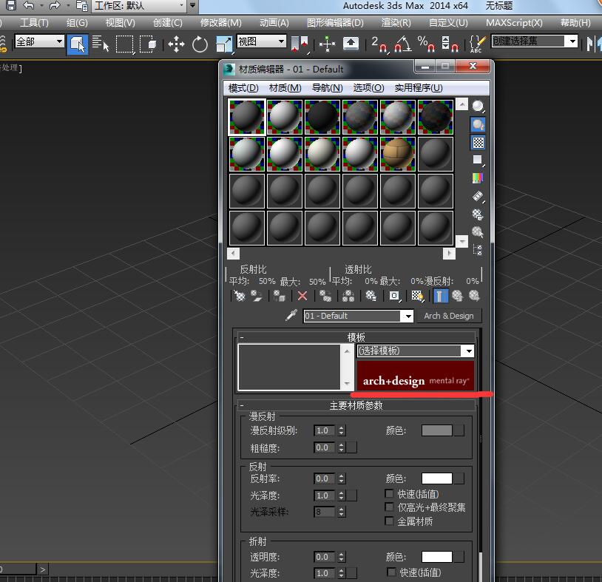Click the Select by Name toolbar icon
This screenshot has height=582, width=602.
click(101, 44)
